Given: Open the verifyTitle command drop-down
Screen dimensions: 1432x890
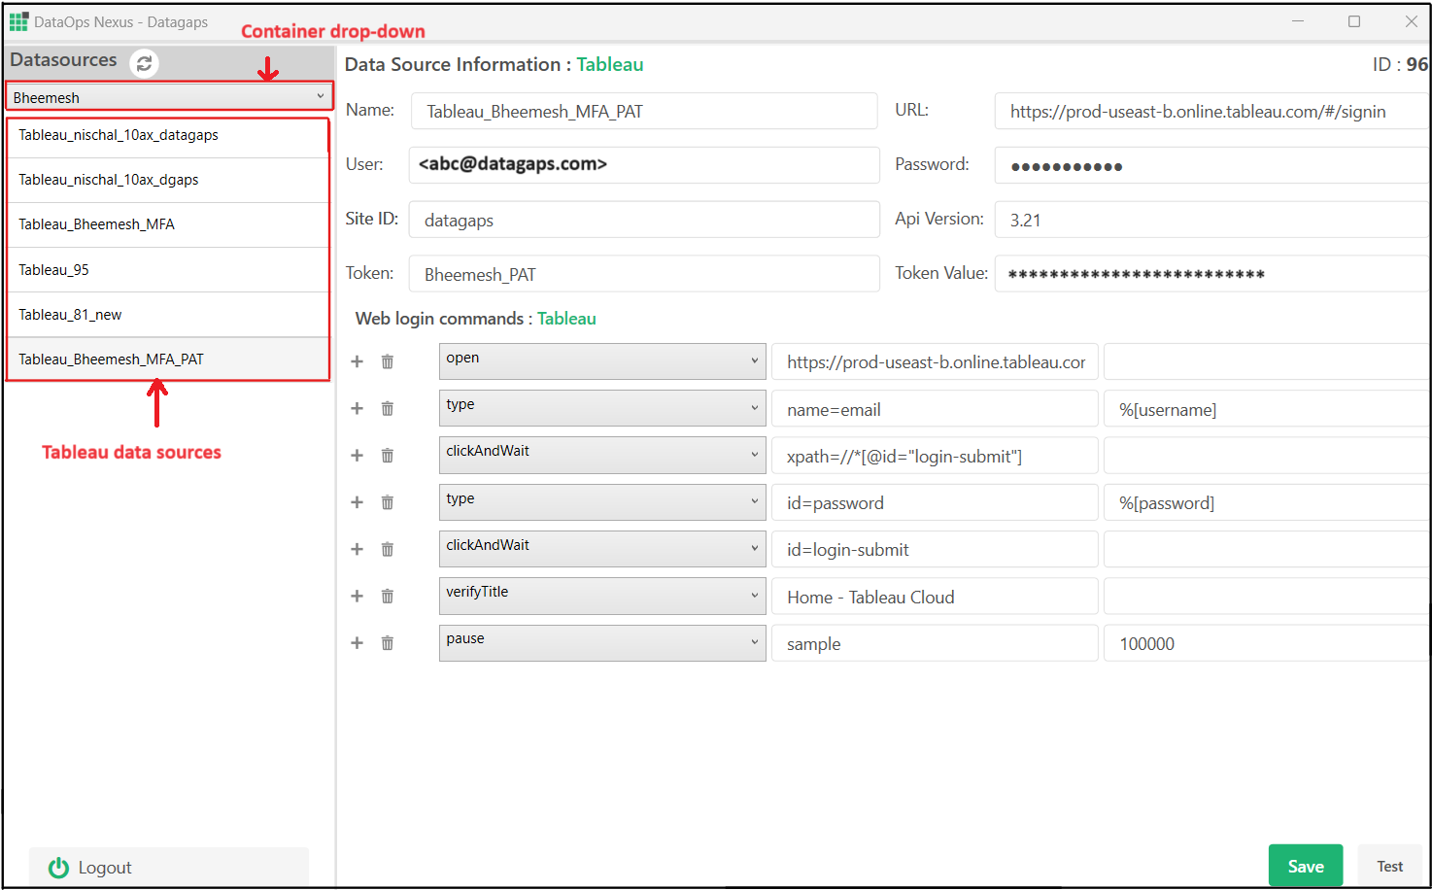Looking at the screenshot, I should point(601,596).
